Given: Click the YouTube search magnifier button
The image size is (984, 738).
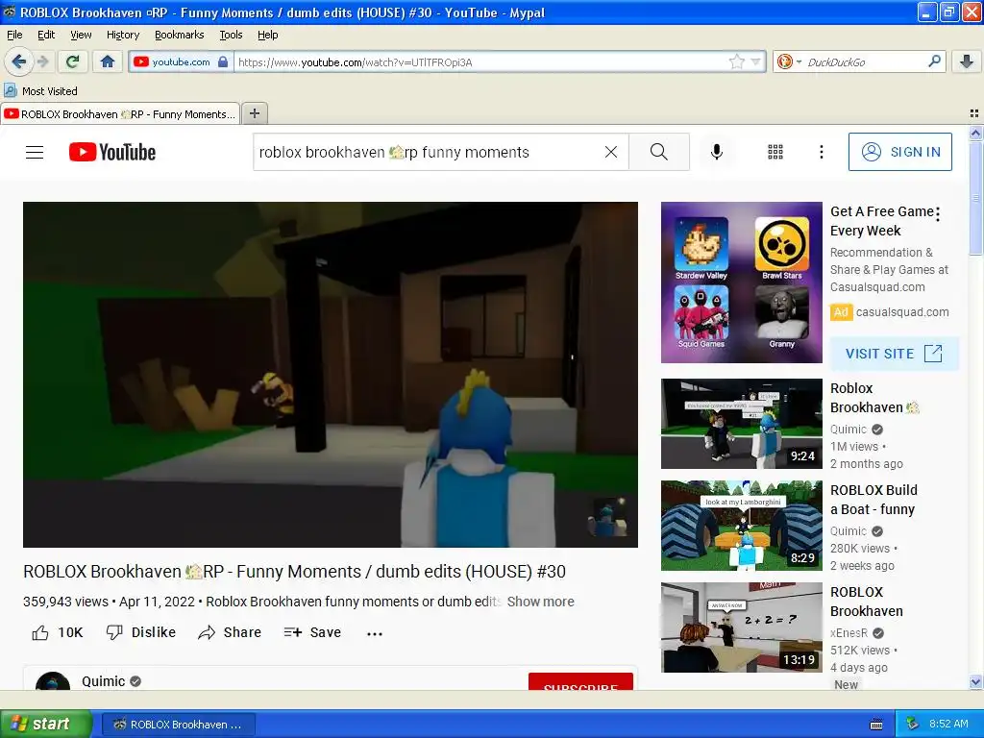Looking at the screenshot, I should [659, 152].
